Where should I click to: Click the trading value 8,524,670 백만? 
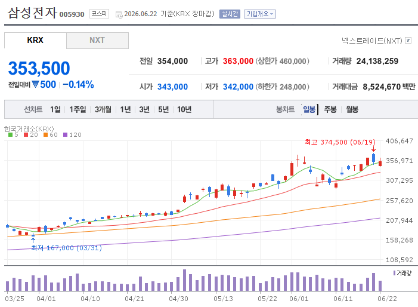(389, 87)
